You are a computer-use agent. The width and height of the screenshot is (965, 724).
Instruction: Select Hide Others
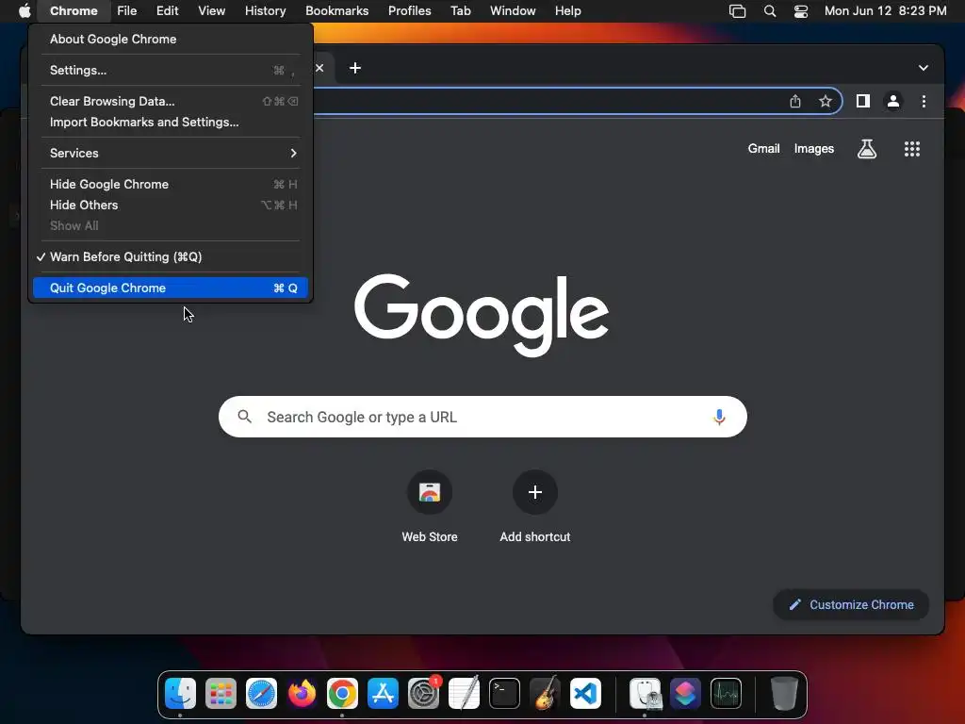click(x=171, y=205)
